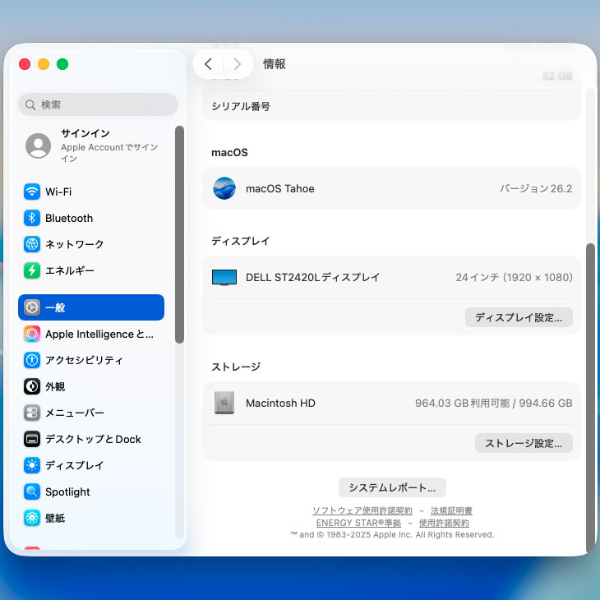Click the green zoom window button
Viewport: 600px width, 600px height.
[62, 64]
